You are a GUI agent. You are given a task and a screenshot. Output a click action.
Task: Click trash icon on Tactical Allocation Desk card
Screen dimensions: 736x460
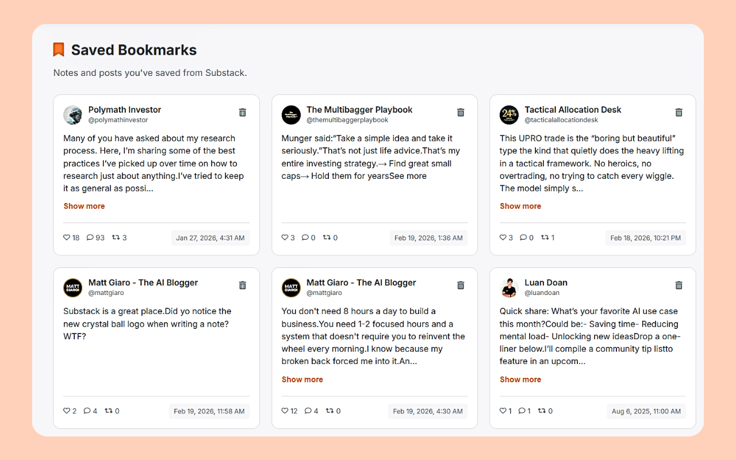tap(679, 113)
